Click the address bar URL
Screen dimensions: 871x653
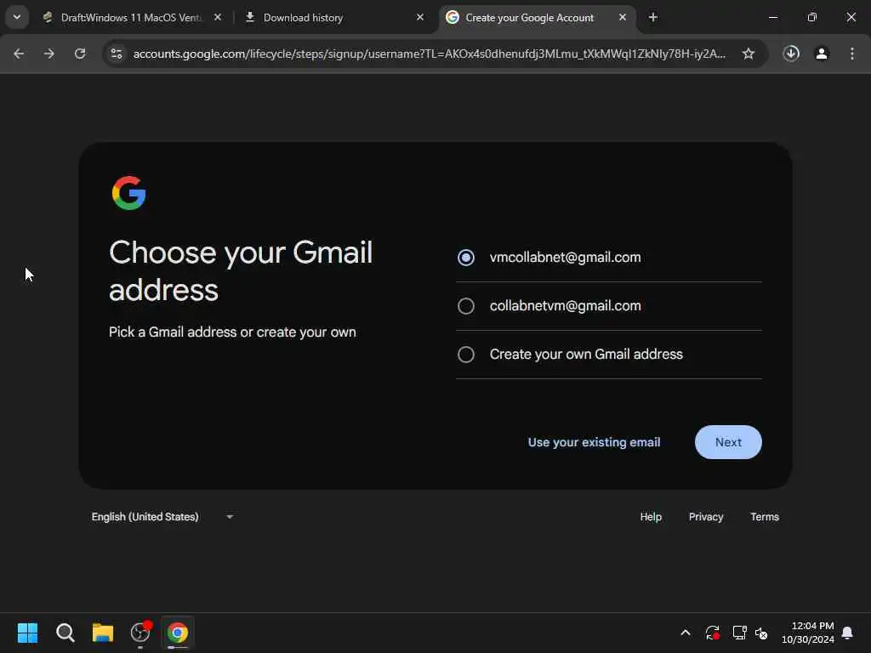[429, 54]
